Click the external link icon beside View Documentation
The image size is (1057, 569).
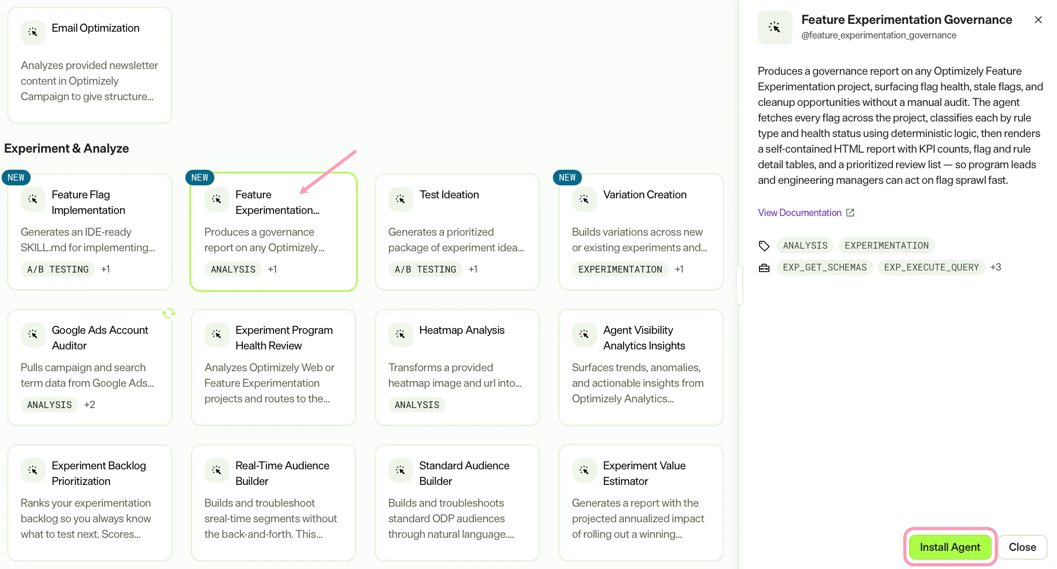pyautogui.click(x=850, y=213)
